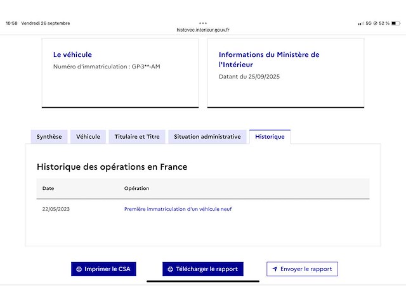This screenshot has height=304, width=406.
Task: Open the Synthèse tab
Action: (x=49, y=137)
